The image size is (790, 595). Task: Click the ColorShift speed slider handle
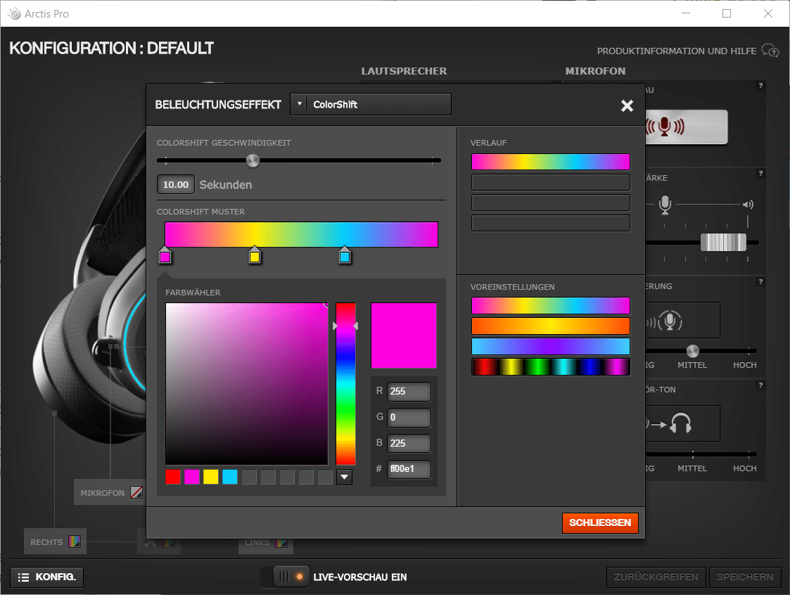click(x=253, y=160)
